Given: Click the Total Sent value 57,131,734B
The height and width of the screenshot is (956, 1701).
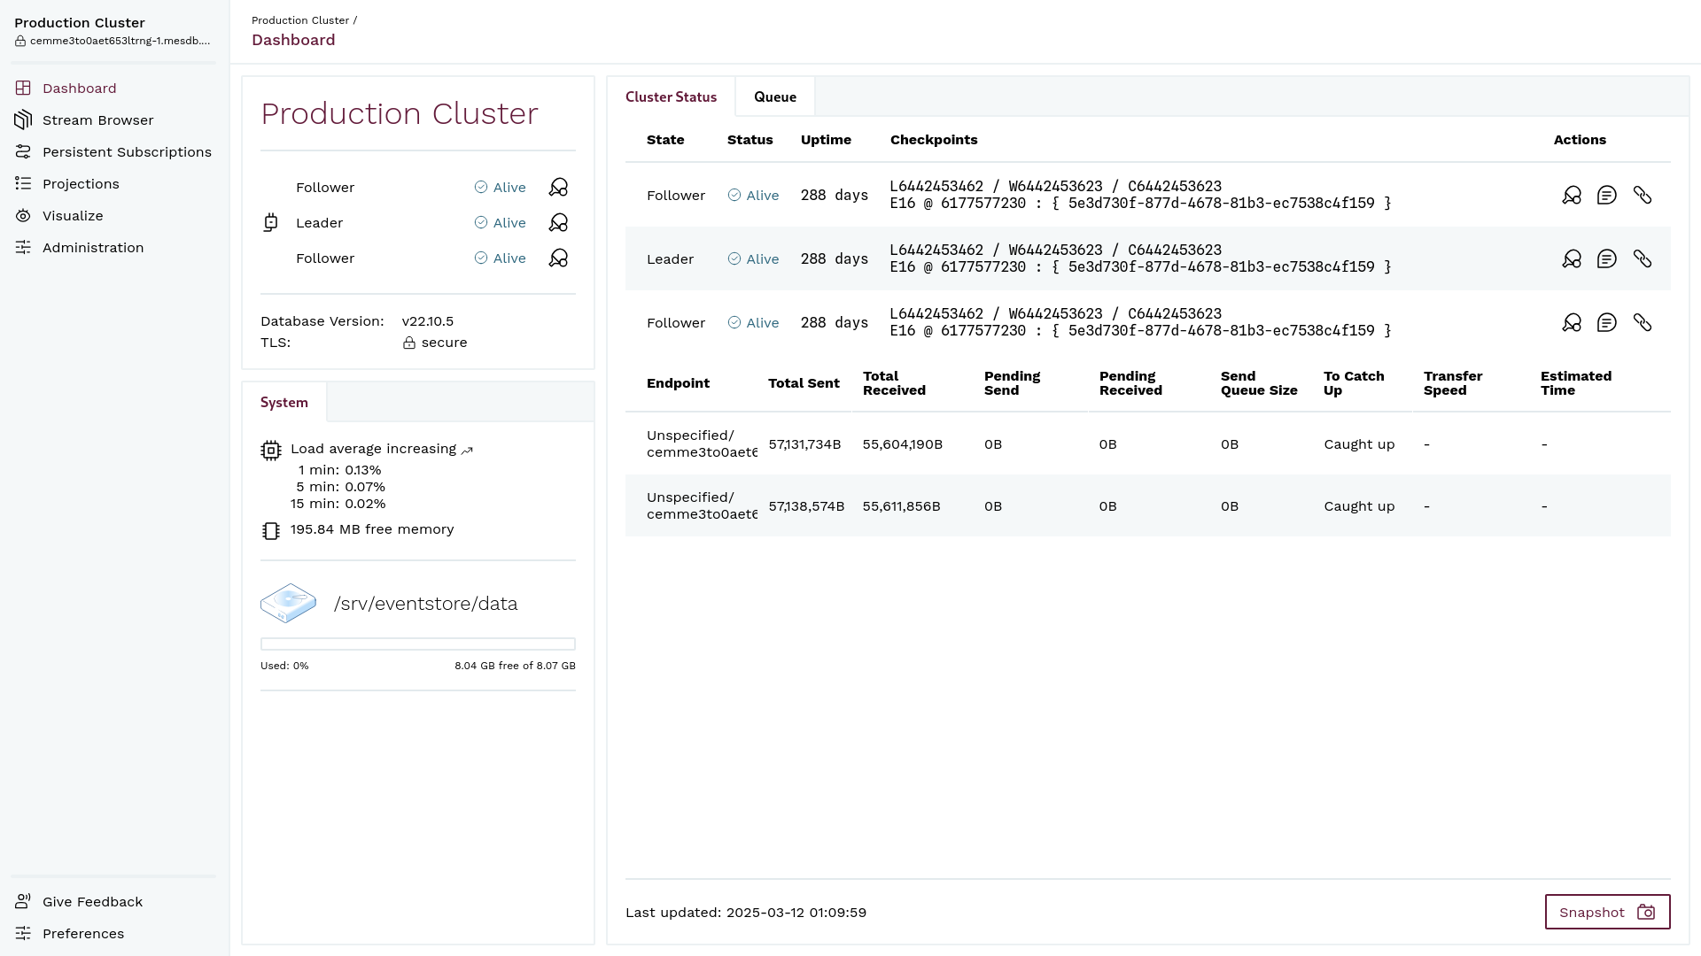Looking at the screenshot, I should pyautogui.click(x=804, y=444).
